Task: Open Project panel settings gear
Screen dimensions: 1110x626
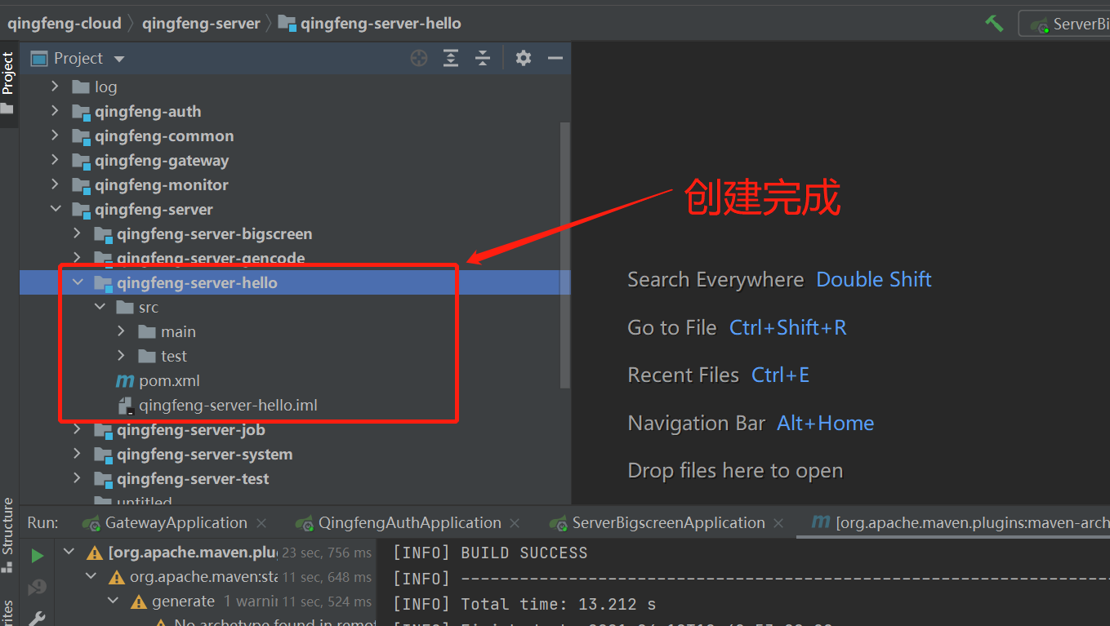Action: [x=524, y=58]
